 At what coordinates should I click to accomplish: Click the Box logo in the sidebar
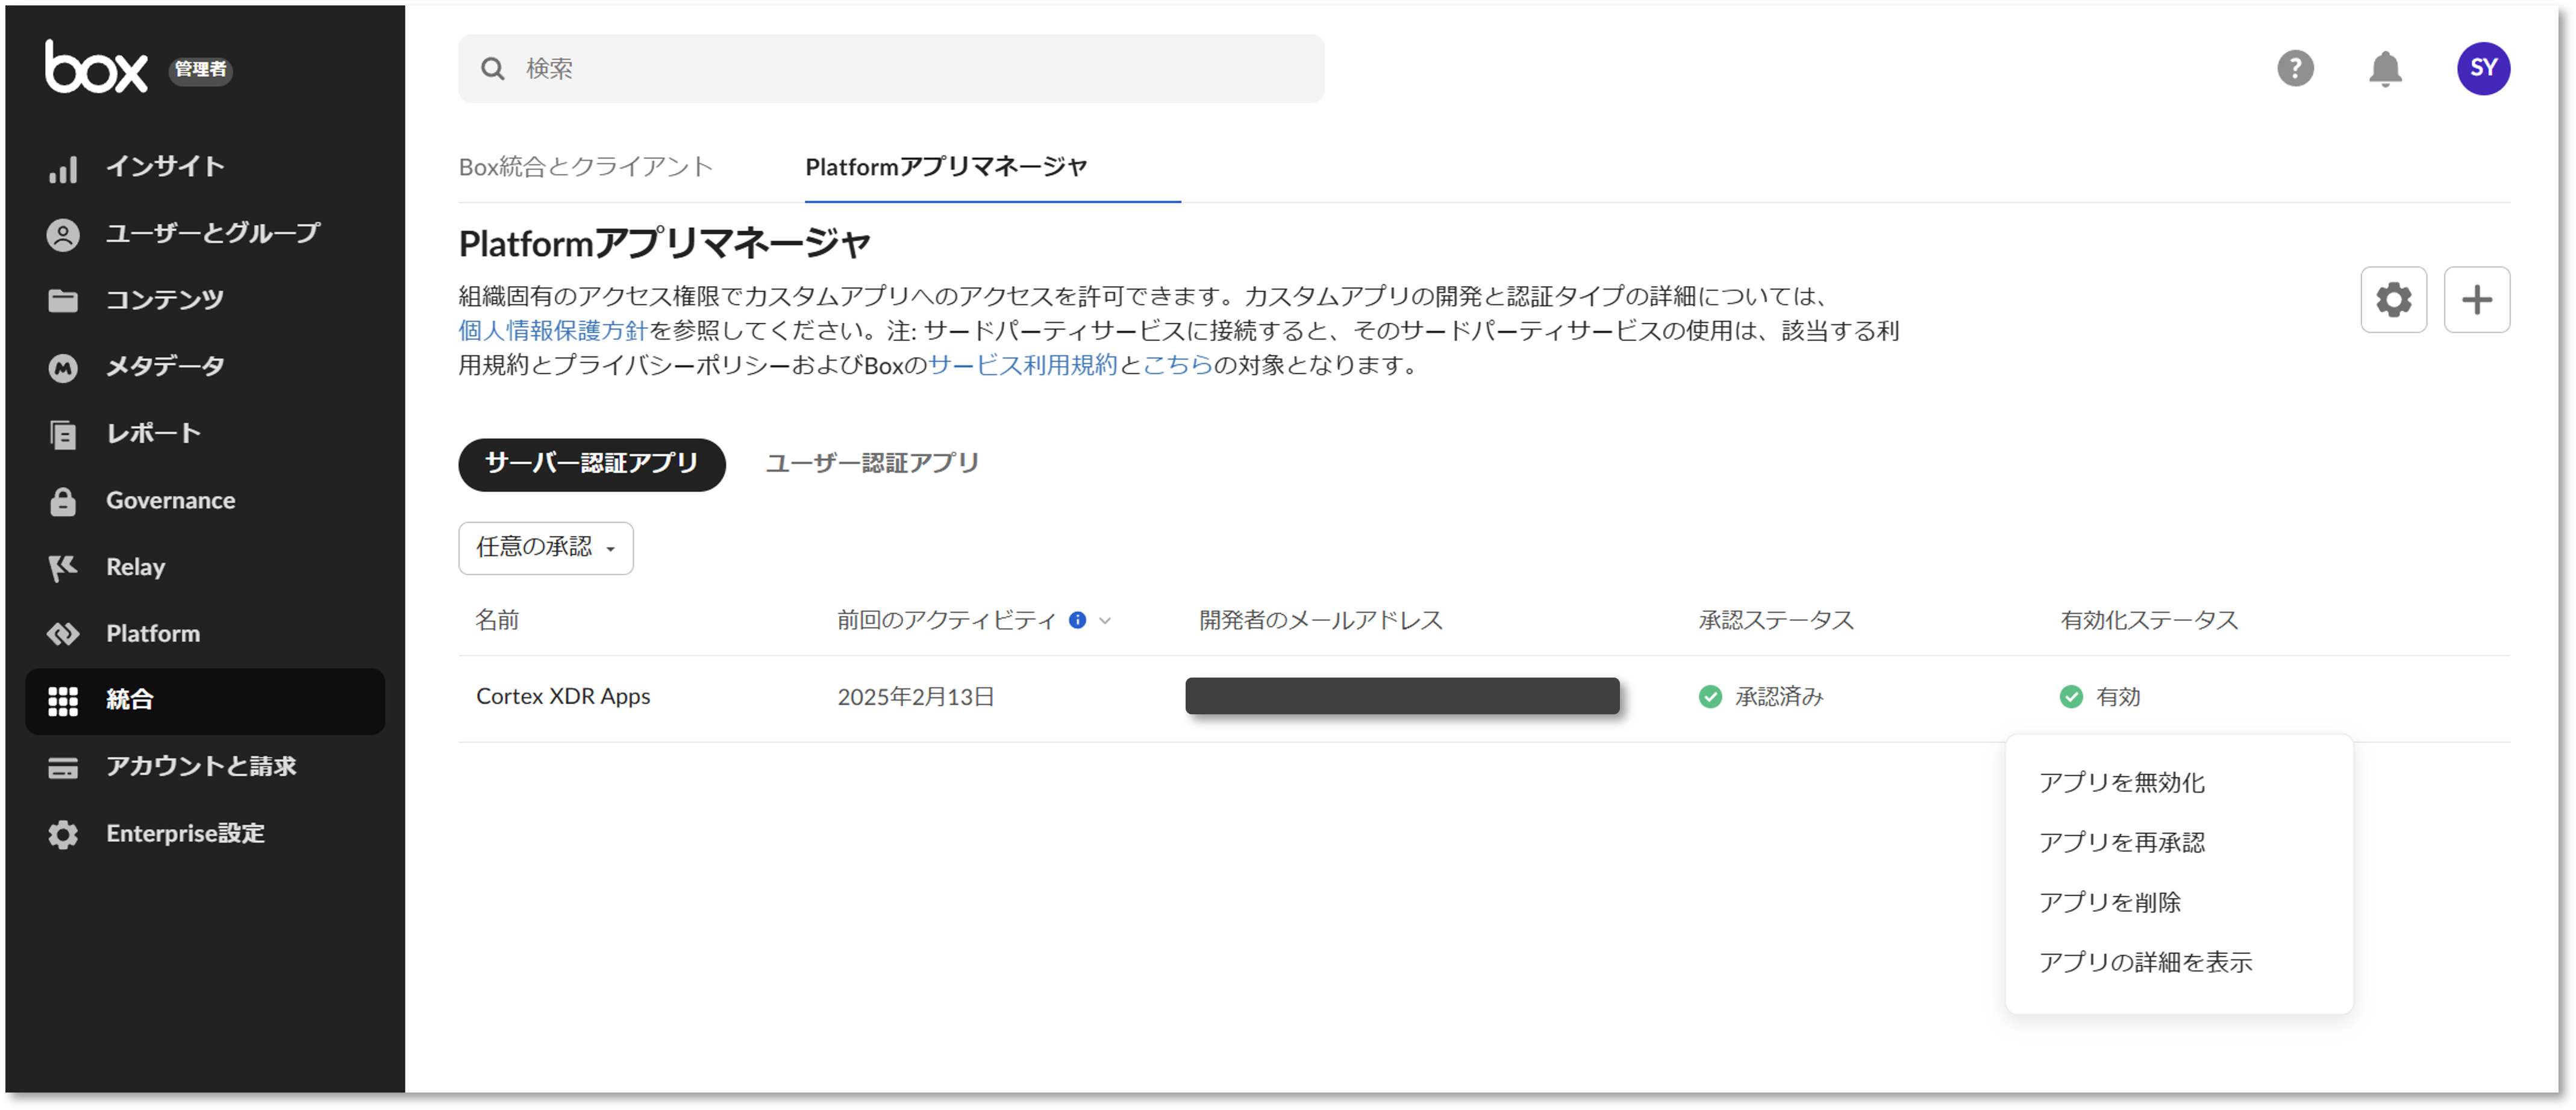[x=96, y=67]
